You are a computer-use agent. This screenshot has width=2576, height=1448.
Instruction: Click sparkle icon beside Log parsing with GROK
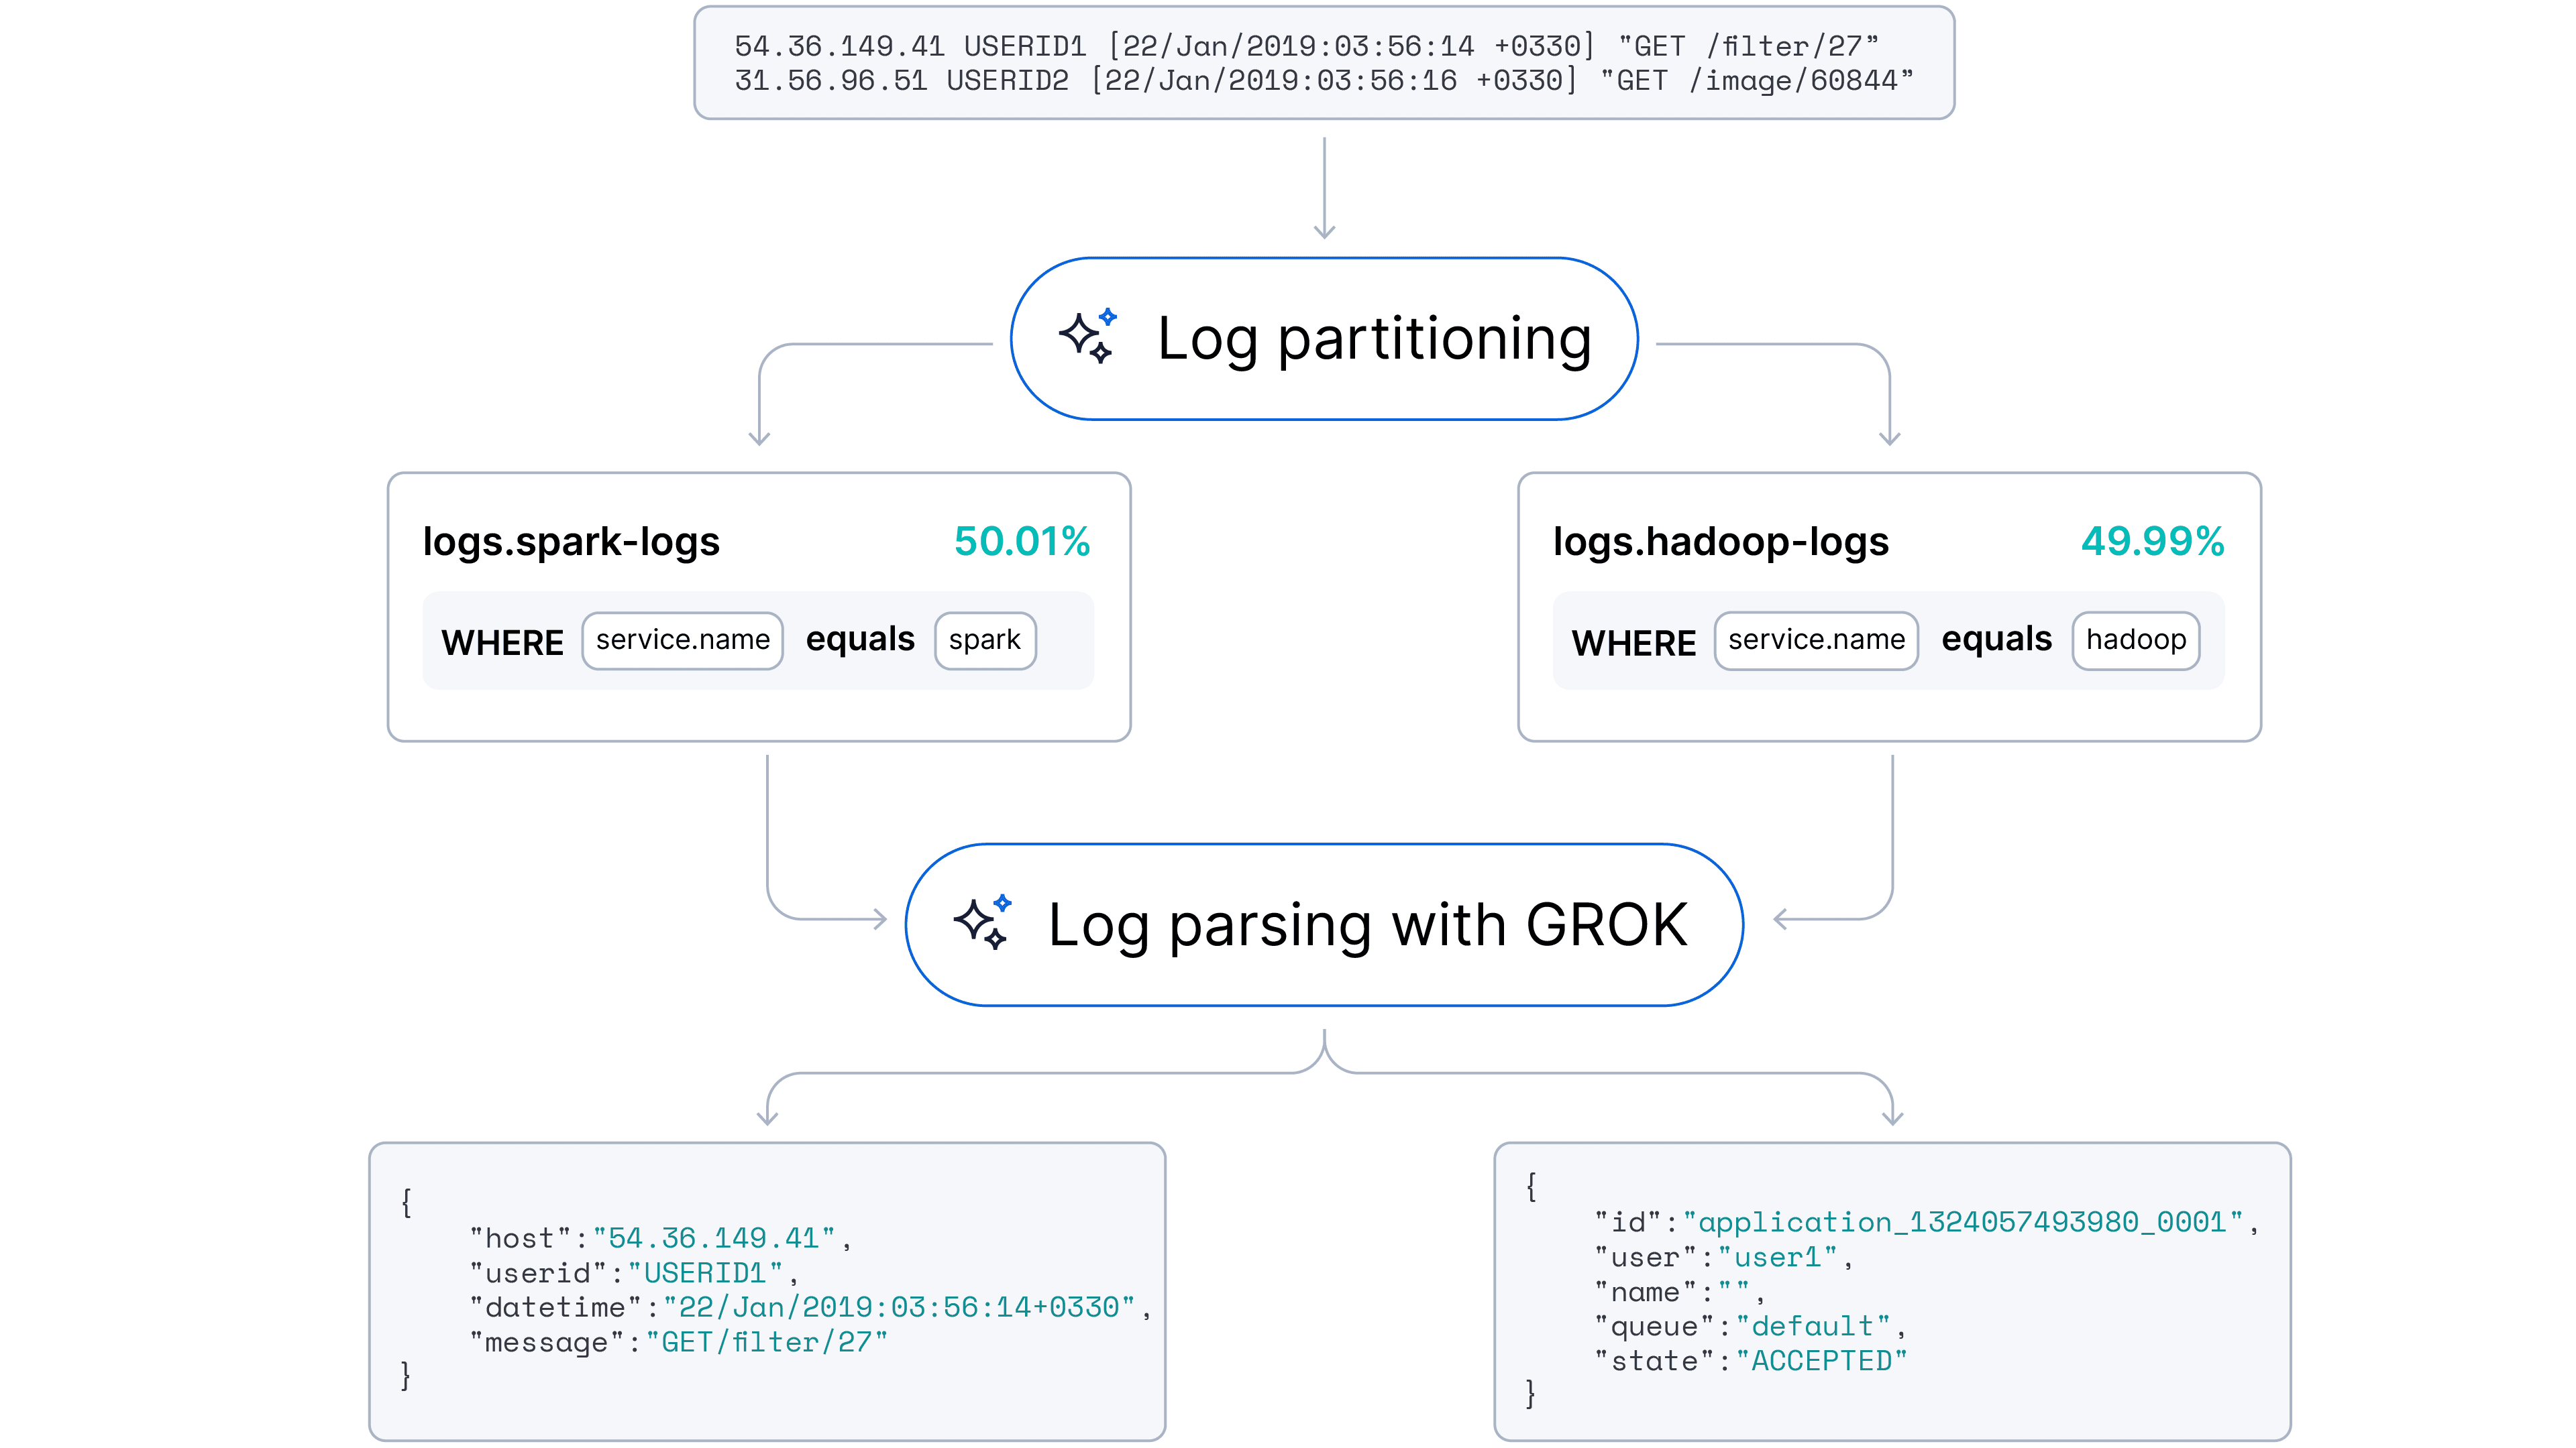click(981, 922)
